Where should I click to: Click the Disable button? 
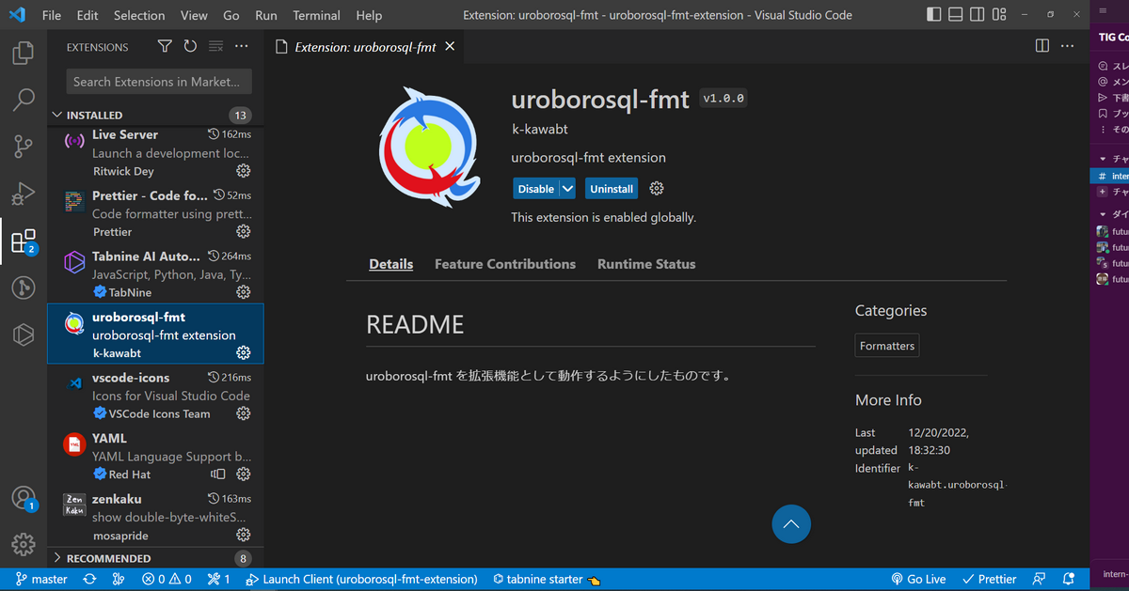click(536, 189)
